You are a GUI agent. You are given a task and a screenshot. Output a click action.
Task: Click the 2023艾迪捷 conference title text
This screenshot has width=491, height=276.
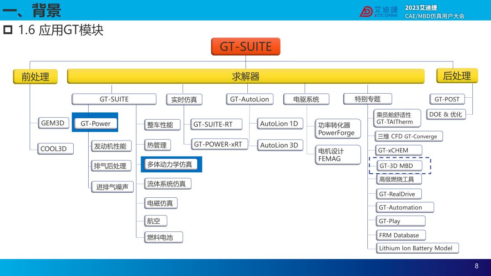click(x=421, y=8)
